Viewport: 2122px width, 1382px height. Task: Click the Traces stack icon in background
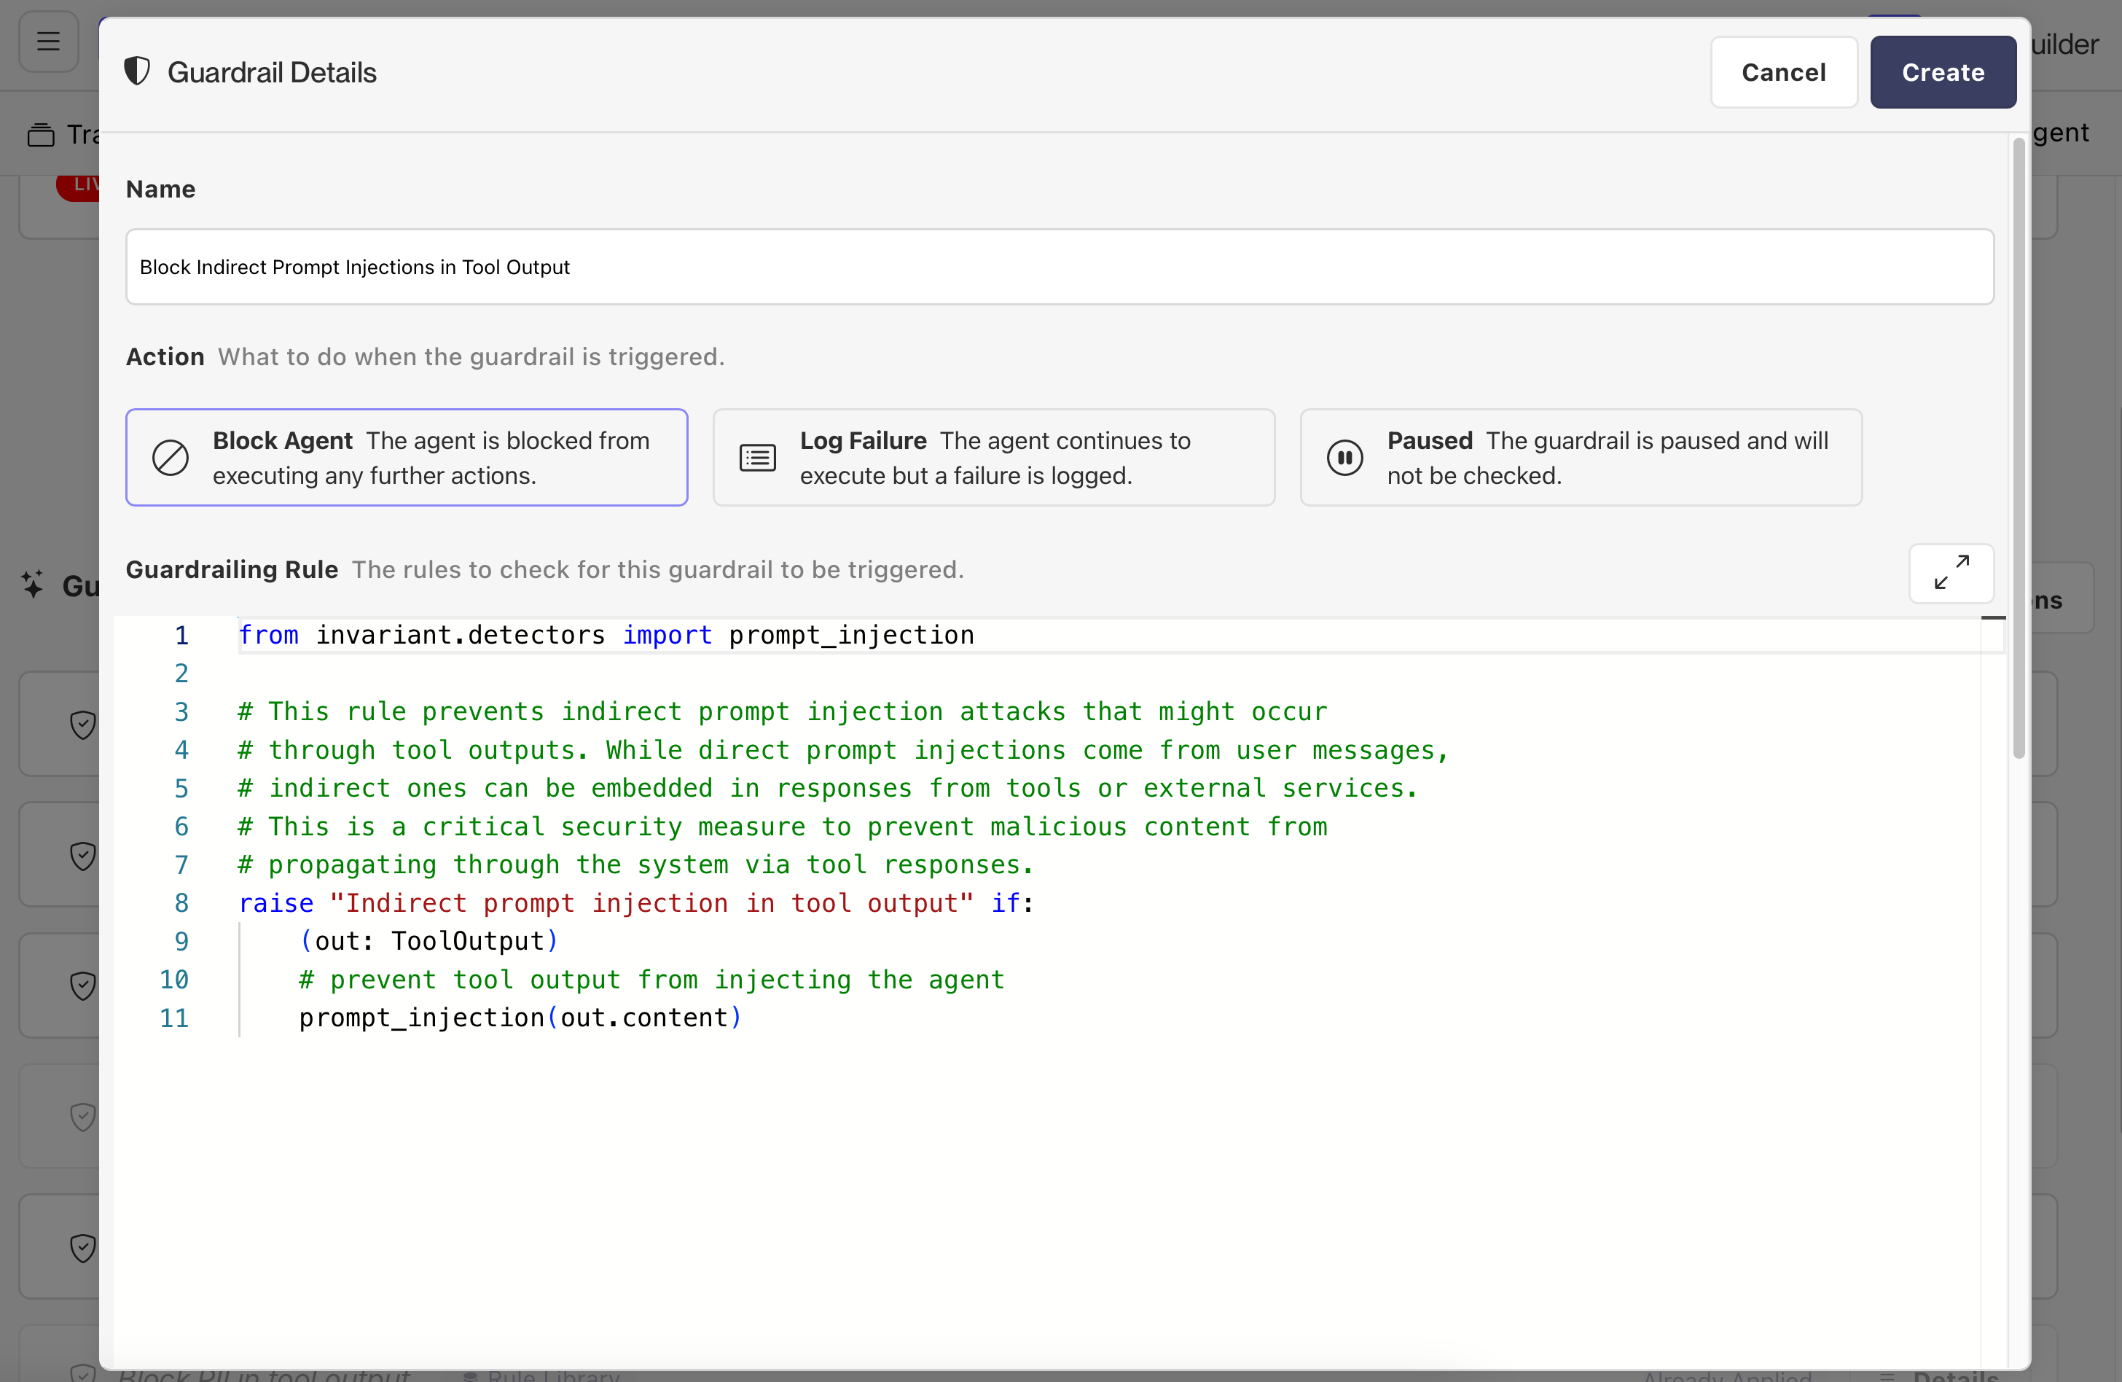[x=41, y=135]
